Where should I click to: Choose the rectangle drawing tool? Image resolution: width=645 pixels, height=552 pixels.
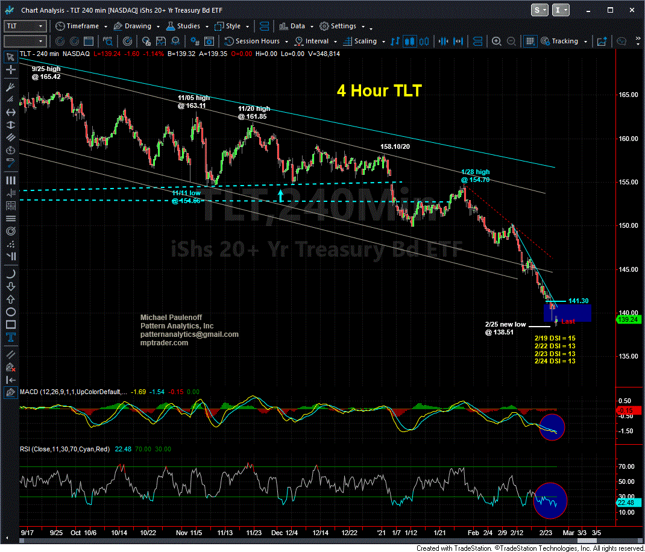coord(10,325)
